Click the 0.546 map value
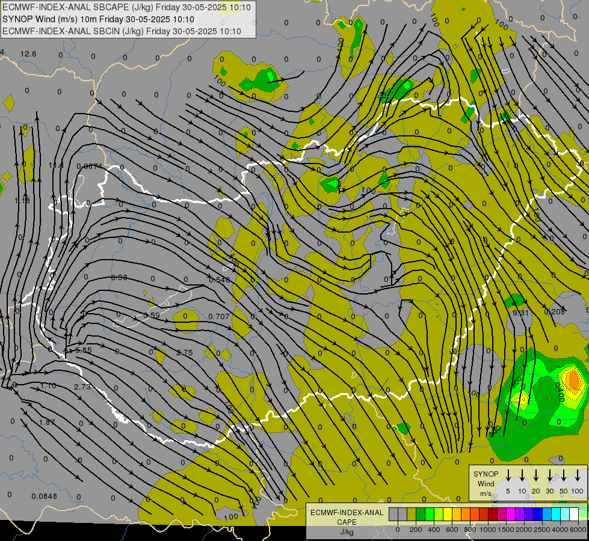The width and height of the screenshot is (589, 541). point(220,280)
